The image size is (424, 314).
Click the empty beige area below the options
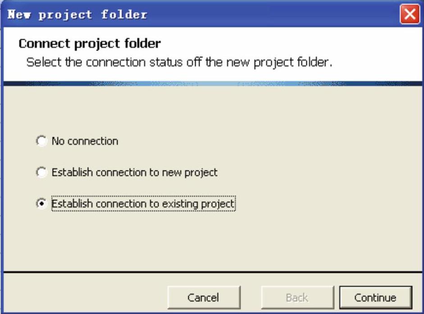[x=212, y=241]
